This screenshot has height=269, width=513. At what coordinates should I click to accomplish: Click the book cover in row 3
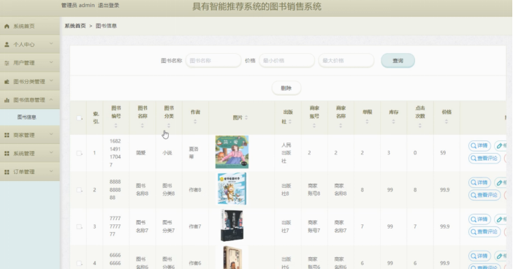point(232,226)
